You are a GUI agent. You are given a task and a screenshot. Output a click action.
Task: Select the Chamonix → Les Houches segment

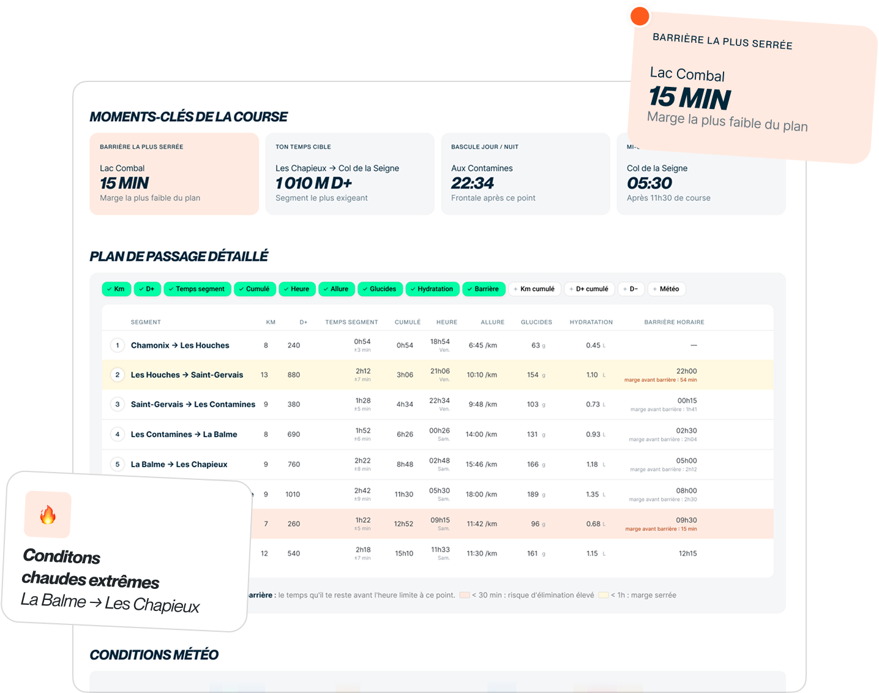(x=180, y=345)
